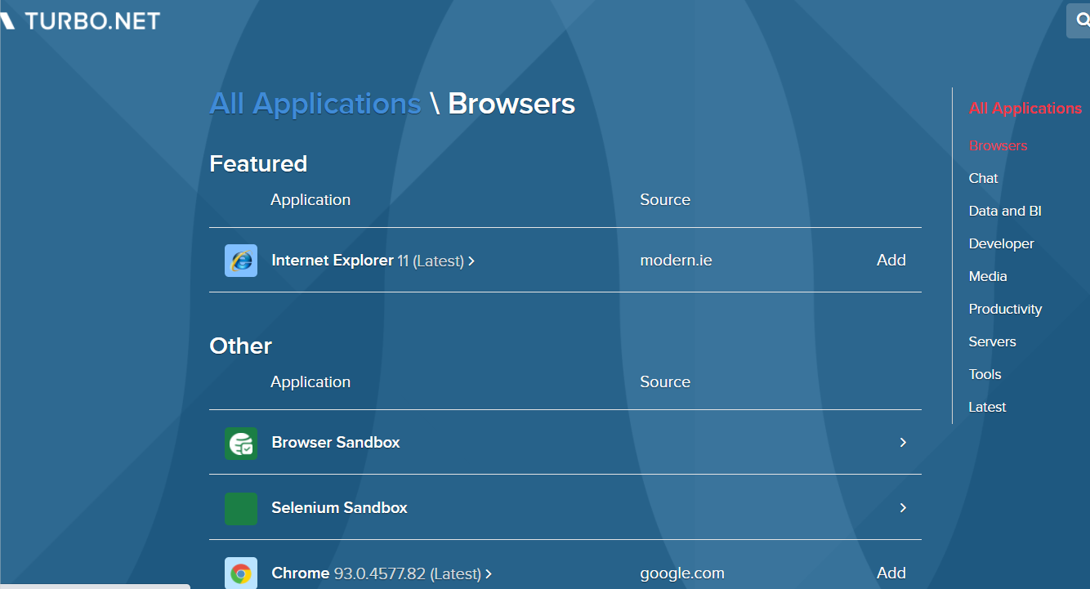Screen dimensions: 1090x589
Task: Add Internet Explorer 11
Action: point(891,261)
